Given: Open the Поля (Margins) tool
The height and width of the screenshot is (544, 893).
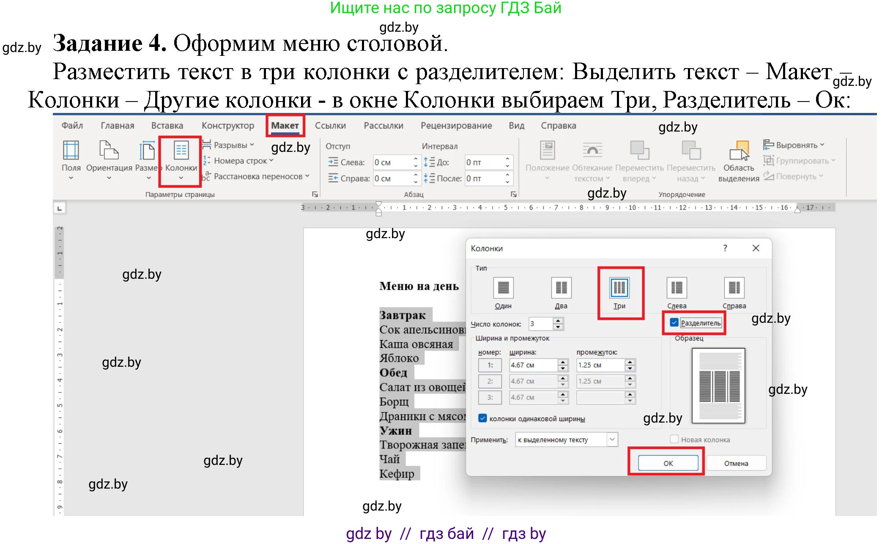Looking at the screenshot, I should tap(71, 161).
